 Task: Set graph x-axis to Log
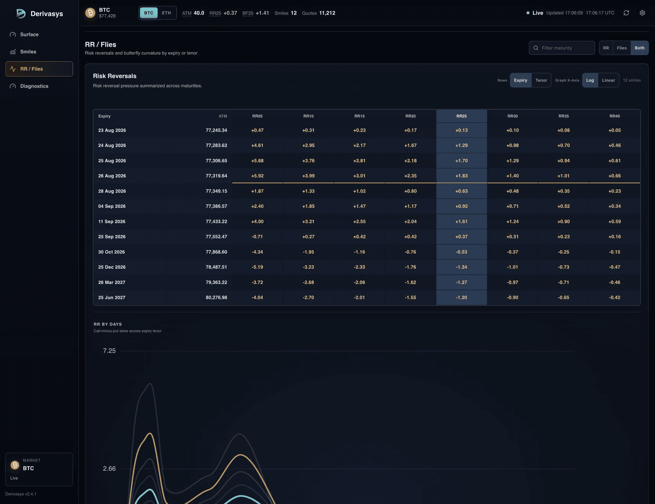pyautogui.click(x=590, y=80)
